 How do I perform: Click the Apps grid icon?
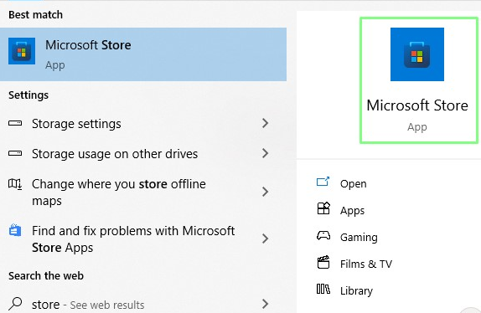click(x=323, y=208)
